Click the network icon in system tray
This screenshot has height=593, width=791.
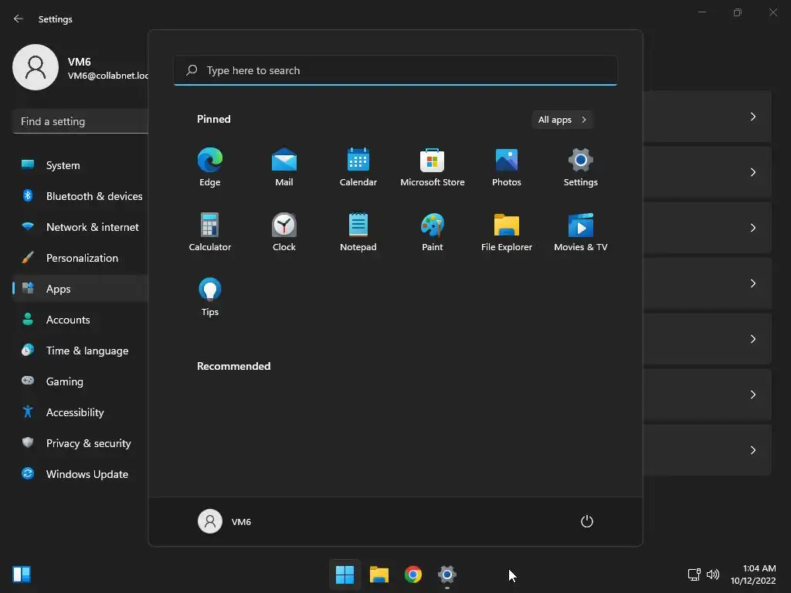click(x=694, y=574)
